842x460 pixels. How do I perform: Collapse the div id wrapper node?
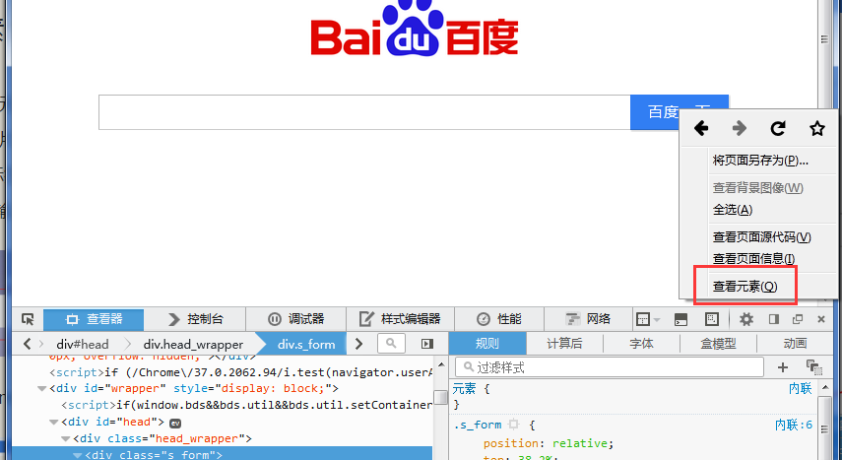click(42, 388)
